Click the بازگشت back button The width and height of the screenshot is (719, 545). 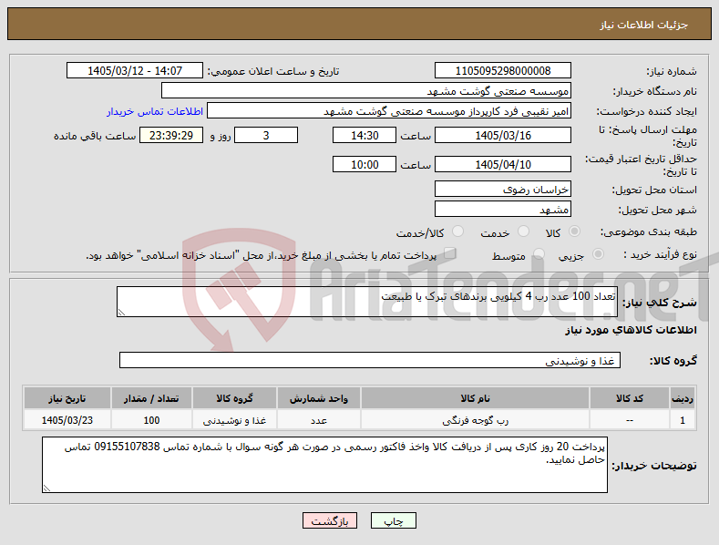(x=330, y=520)
